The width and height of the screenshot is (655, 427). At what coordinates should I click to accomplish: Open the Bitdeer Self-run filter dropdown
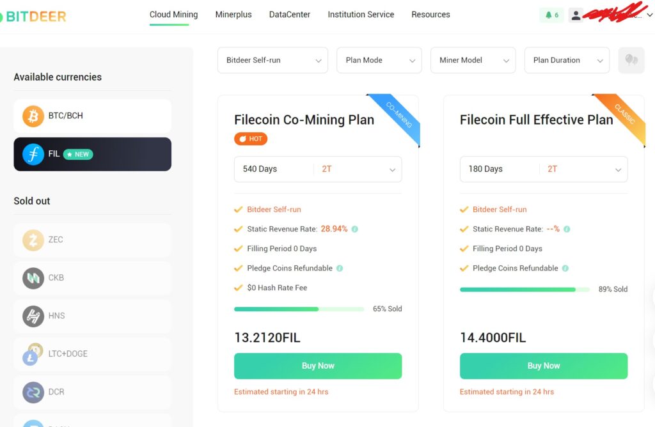click(x=272, y=59)
